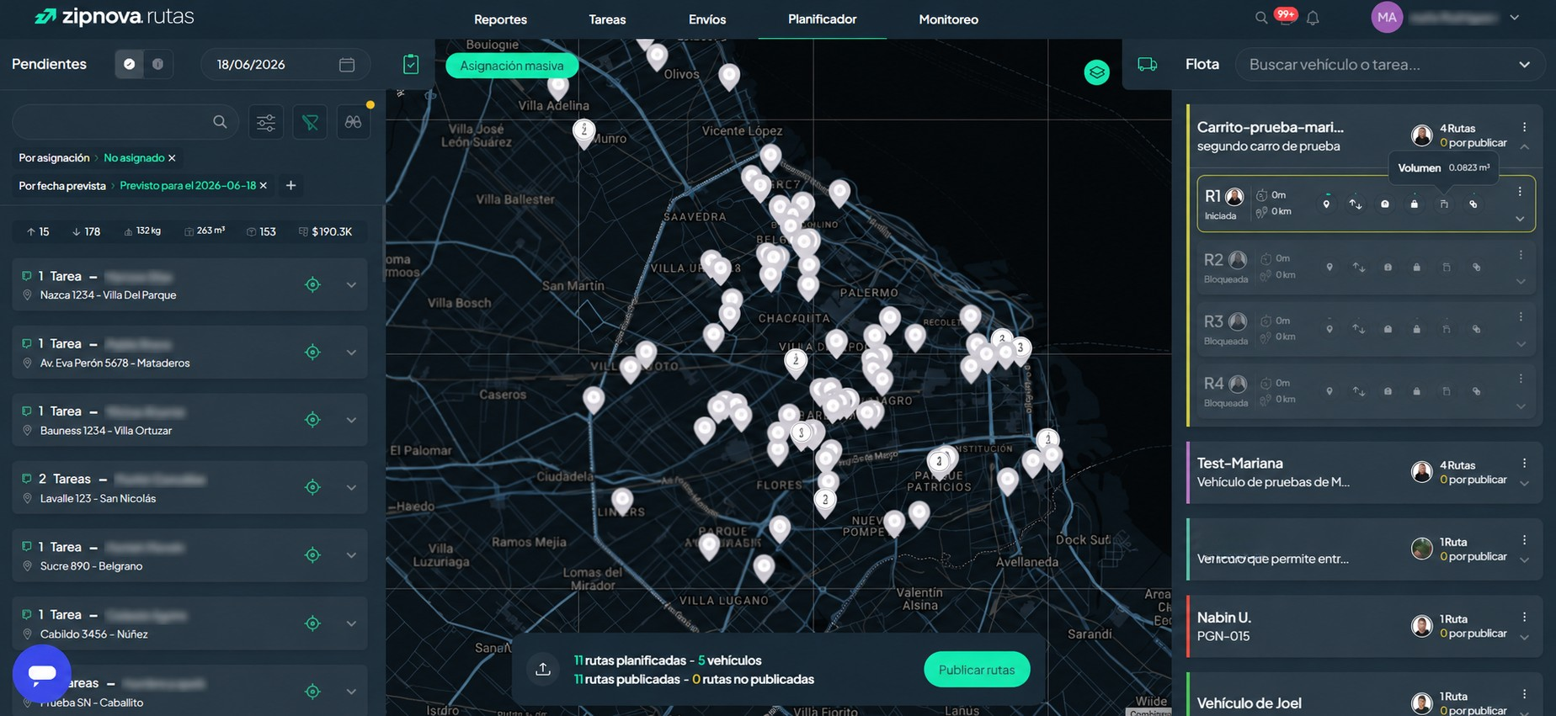Open the filter sliders settings
Screen dimensions: 1556x716
click(266, 123)
